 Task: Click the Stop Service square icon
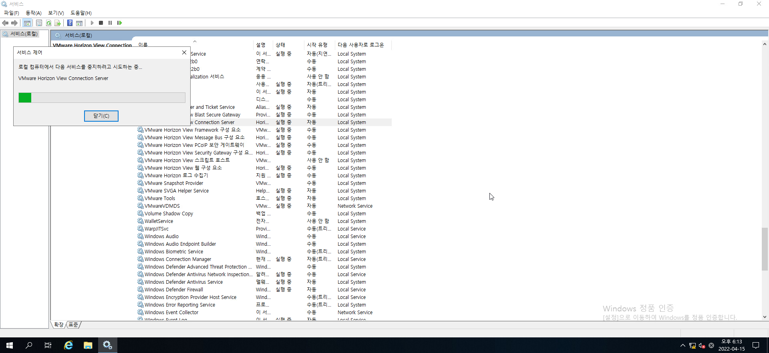101,23
